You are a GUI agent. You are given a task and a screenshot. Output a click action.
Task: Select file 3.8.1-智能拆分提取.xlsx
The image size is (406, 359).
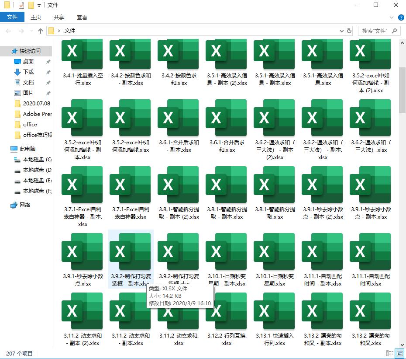pos(275,193)
